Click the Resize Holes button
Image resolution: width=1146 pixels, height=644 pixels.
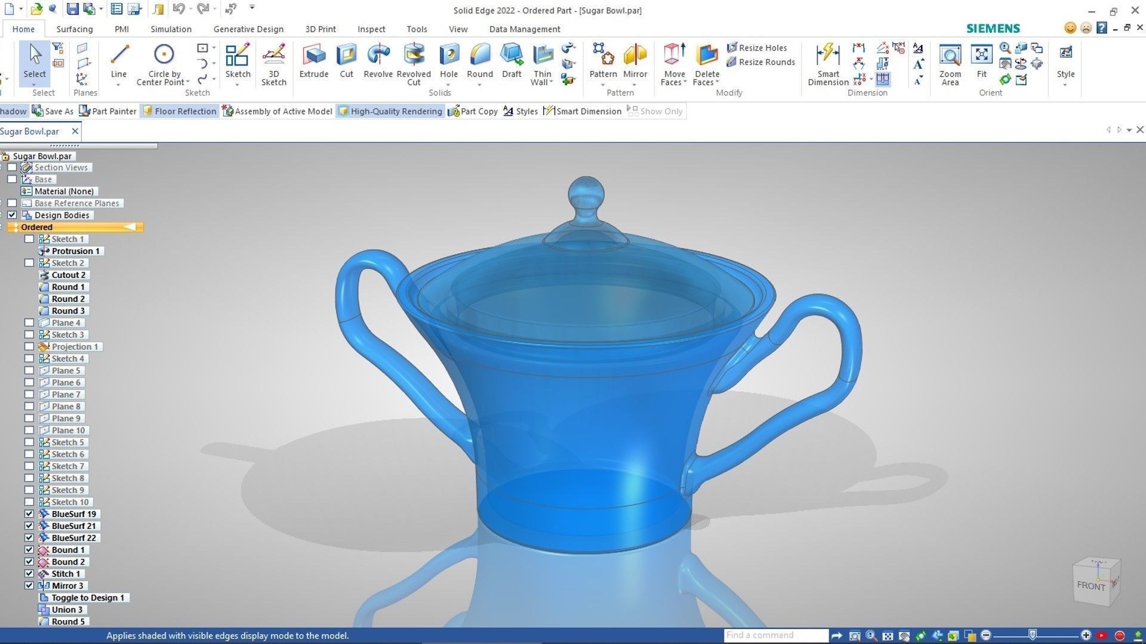757,48
